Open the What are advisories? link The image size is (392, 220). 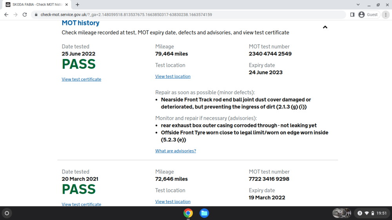click(176, 151)
